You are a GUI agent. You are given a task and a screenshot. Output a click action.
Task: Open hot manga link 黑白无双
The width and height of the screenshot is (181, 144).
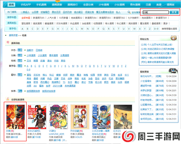pos(56,12)
